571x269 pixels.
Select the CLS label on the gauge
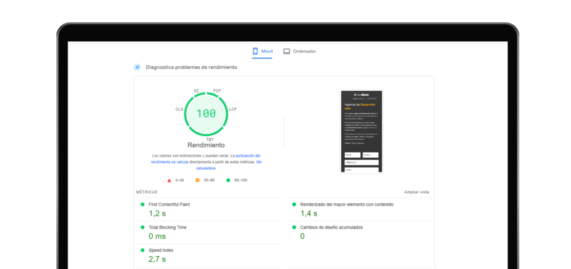pos(179,109)
